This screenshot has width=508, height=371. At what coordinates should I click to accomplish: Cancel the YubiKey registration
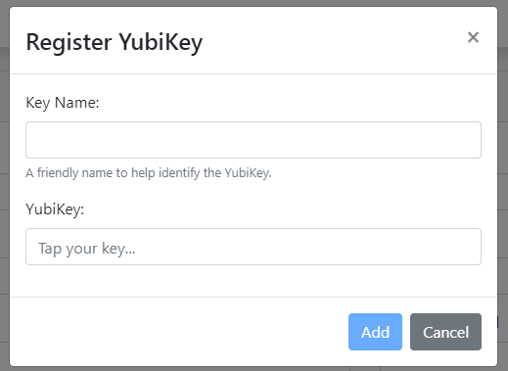point(445,332)
